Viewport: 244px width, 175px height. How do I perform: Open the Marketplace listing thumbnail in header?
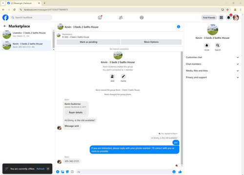(59, 35)
